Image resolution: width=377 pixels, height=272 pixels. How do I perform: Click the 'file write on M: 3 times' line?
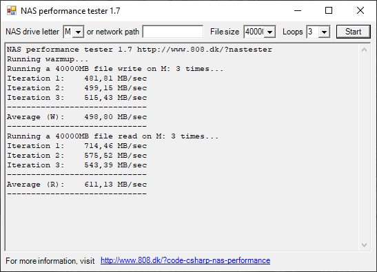pyautogui.click(x=115, y=69)
